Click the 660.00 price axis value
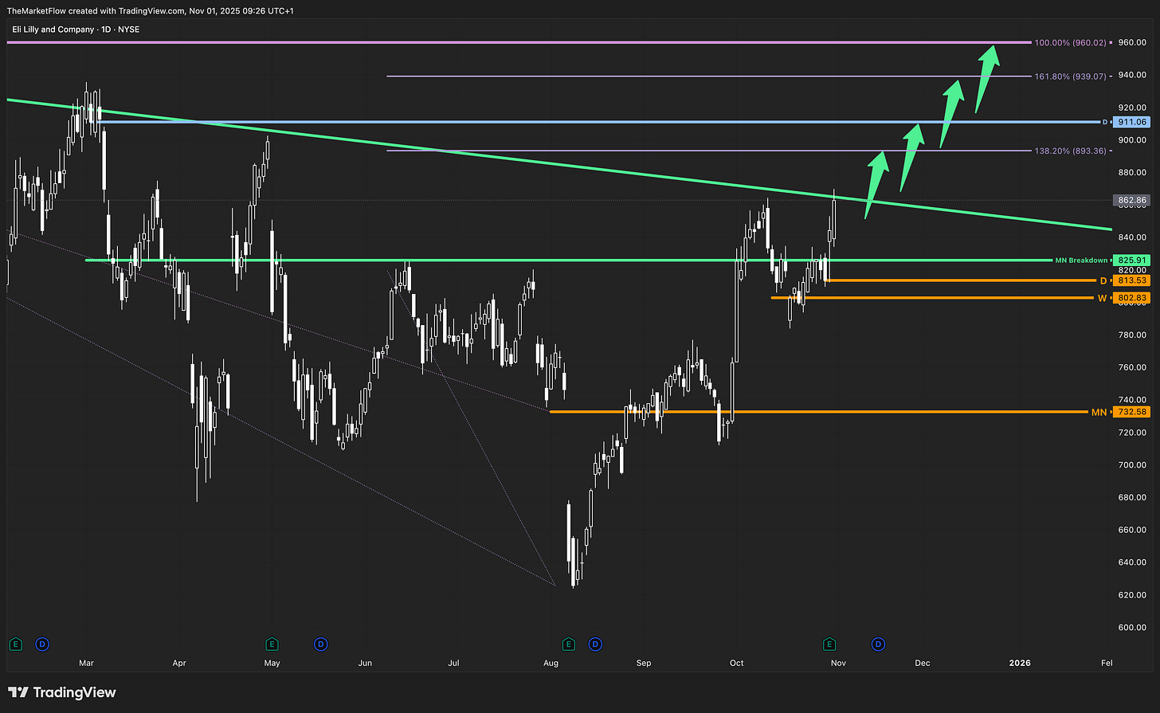 [x=1132, y=530]
